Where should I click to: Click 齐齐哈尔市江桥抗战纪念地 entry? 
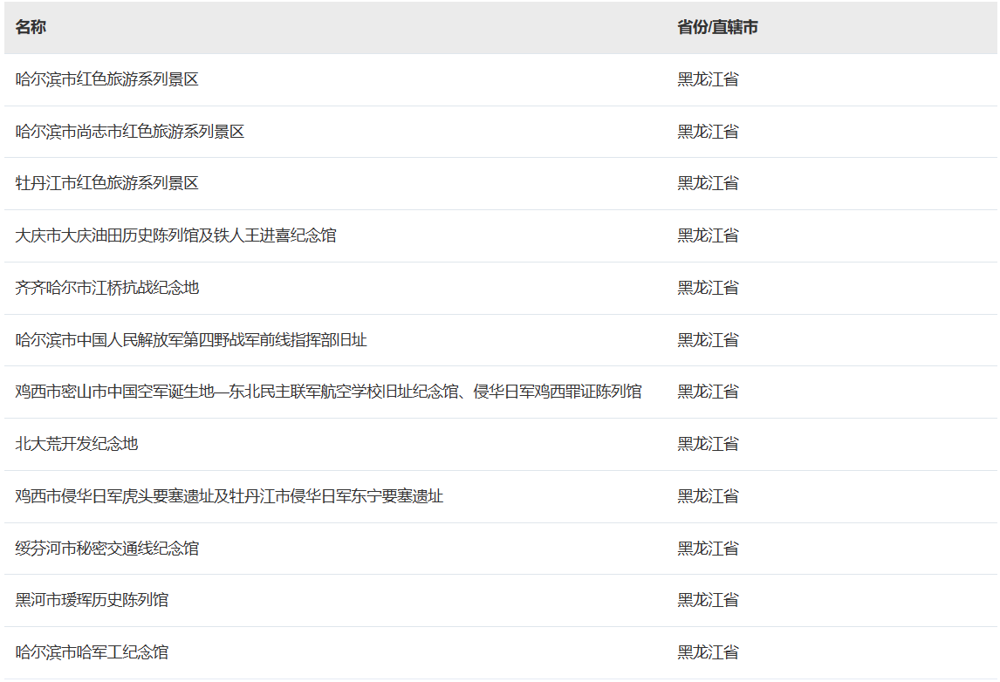click(107, 288)
